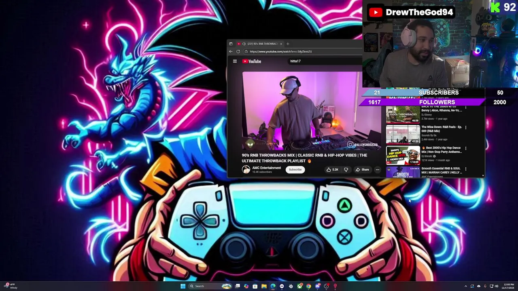Open Google Chrome from the taskbar

(x=309, y=286)
